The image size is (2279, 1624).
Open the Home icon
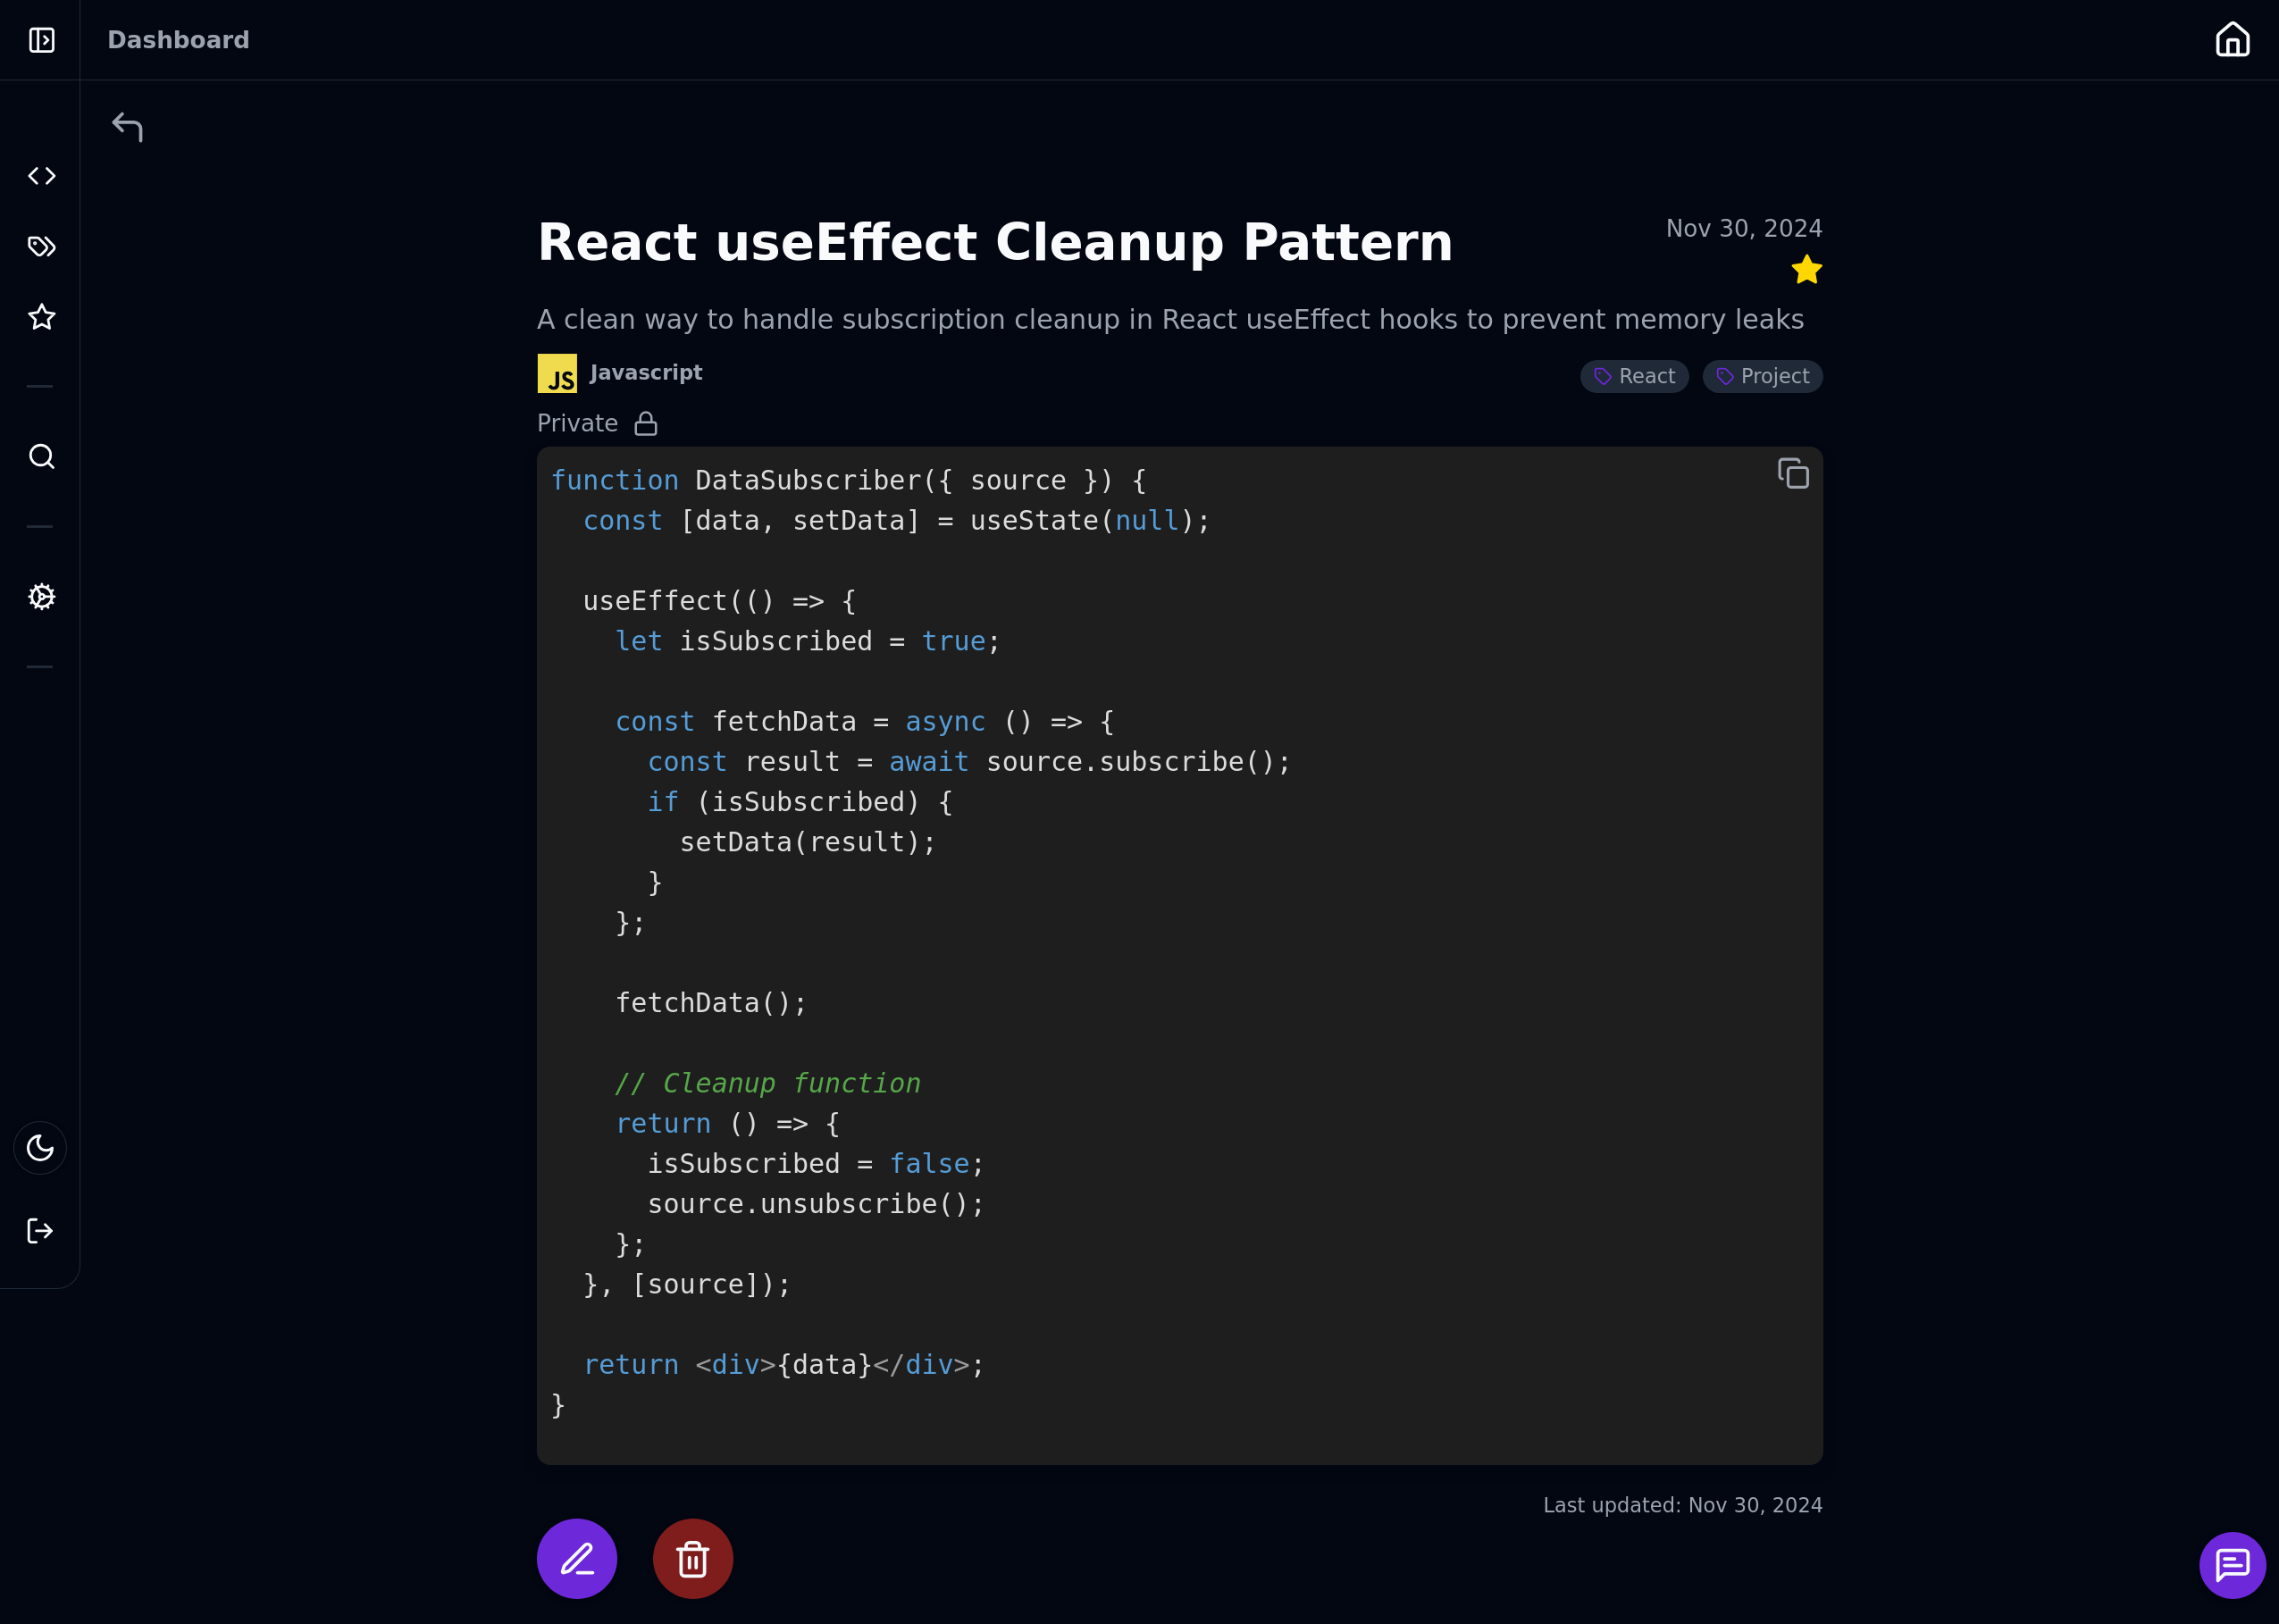coord(2232,40)
